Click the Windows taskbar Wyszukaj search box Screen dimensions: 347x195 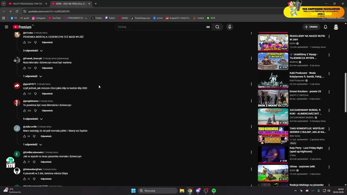click(x=158, y=191)
